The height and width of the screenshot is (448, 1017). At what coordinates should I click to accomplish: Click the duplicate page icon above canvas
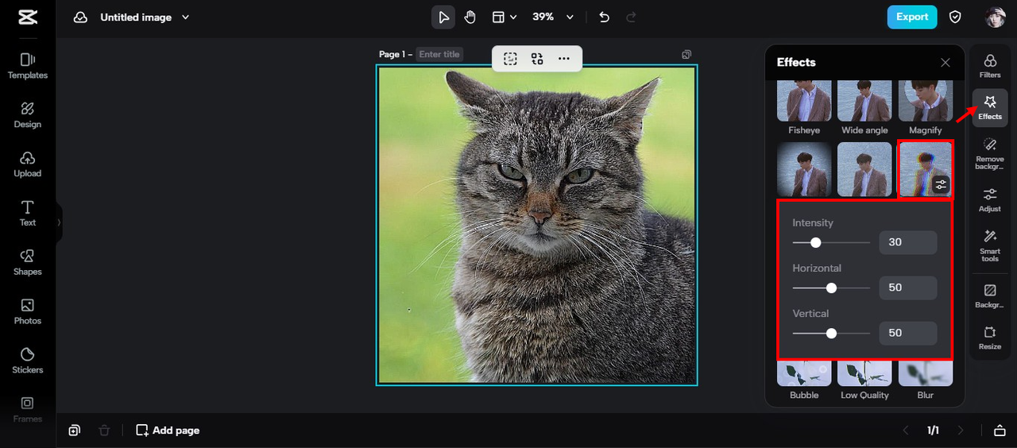pos(686,55)
